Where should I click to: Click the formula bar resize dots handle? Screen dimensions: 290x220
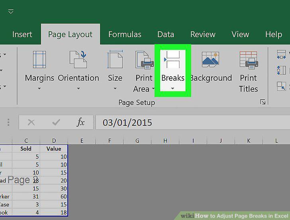point(8,122)
